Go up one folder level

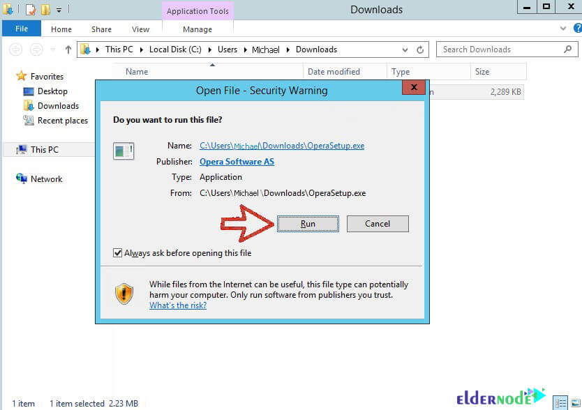click(68, 50)
